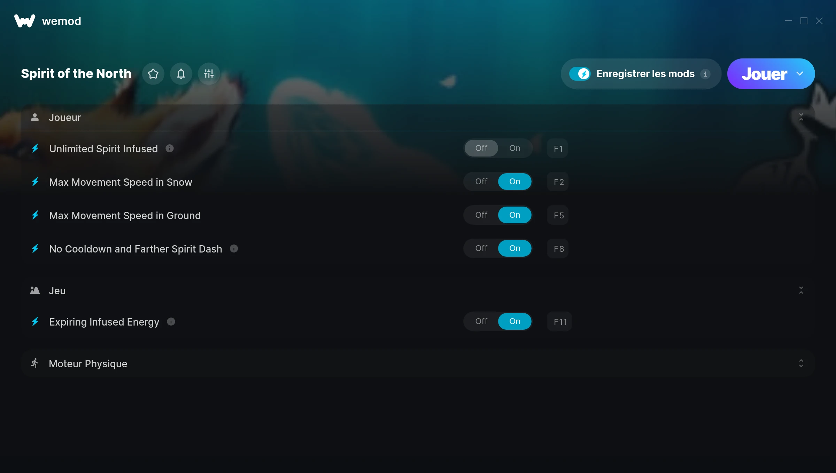Turn on Unlimited Spirit Infused
This screenshot has width=836, height=473.
515,148
